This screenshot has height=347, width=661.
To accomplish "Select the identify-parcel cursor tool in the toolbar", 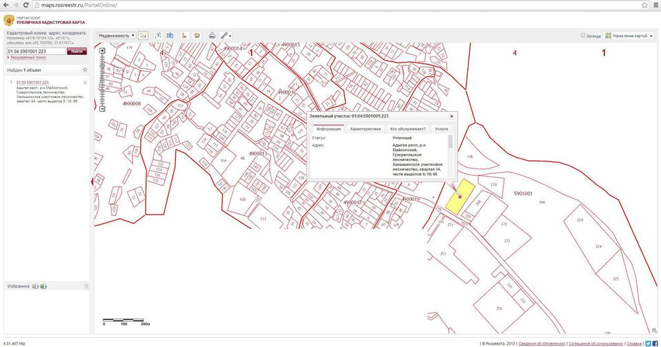I will [x=143, y=36].
